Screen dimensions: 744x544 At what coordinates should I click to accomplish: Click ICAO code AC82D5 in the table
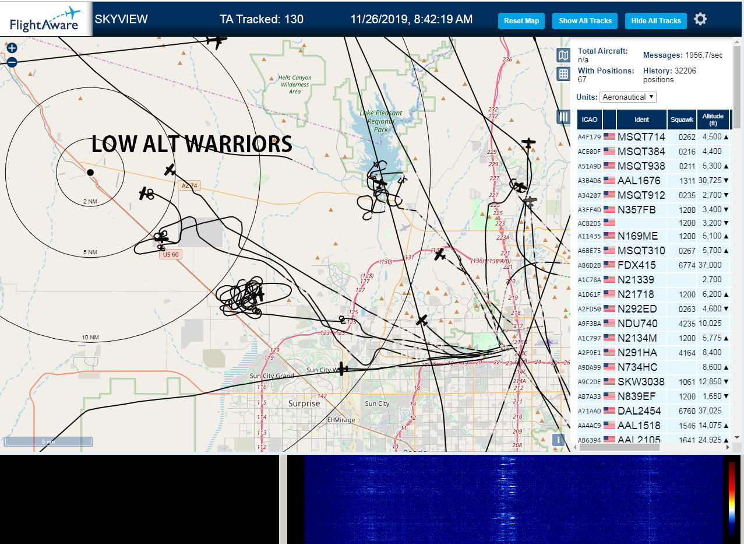(589, 223)
